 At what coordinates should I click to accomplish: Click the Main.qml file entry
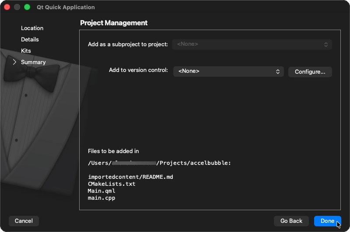pyautogui.click(x=101, y=191)
